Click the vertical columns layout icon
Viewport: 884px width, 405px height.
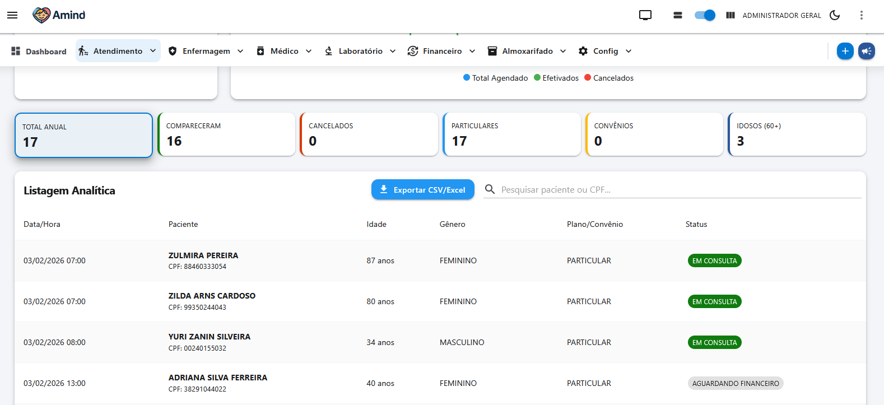[x=731, y=15]
